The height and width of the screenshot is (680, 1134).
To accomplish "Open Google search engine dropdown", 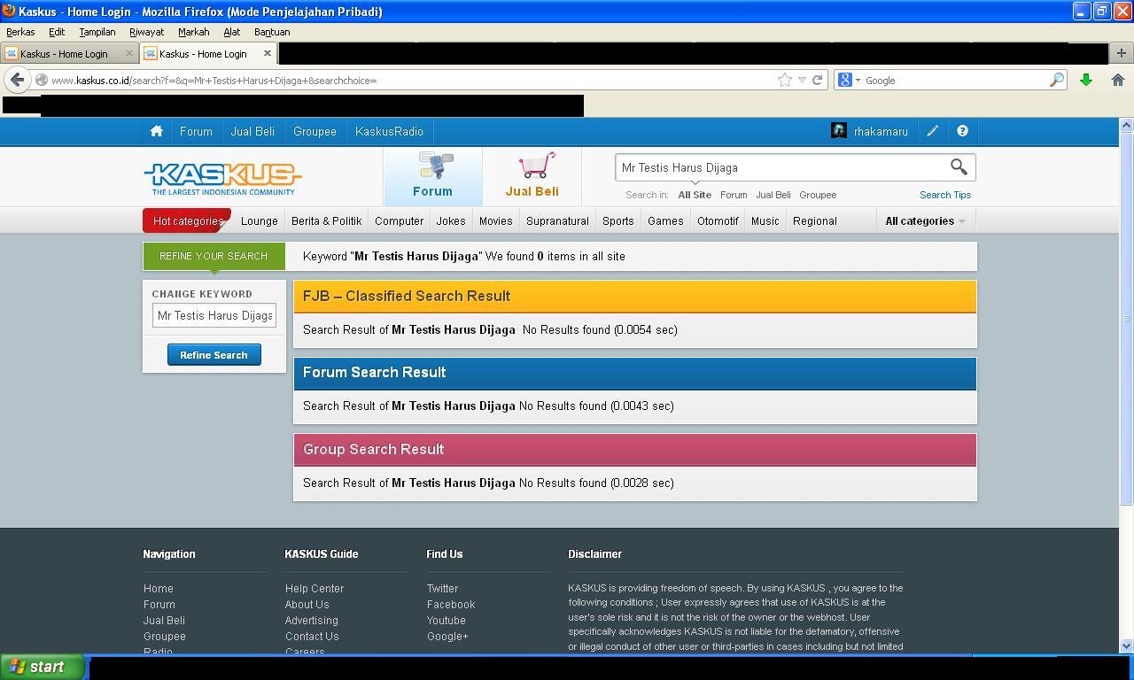I will [x=848, y=80].
